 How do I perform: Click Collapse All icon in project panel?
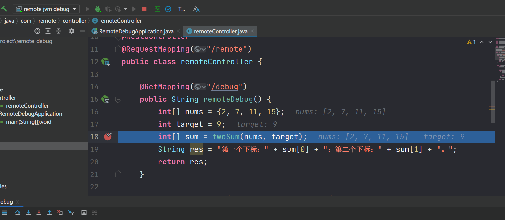pyautogui.click(x=58, y=31)
